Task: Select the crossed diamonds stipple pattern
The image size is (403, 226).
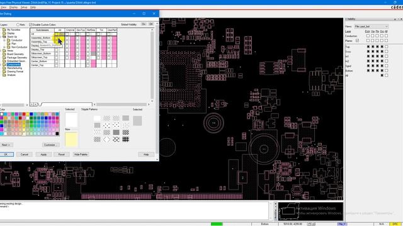Action: (116, 139)
